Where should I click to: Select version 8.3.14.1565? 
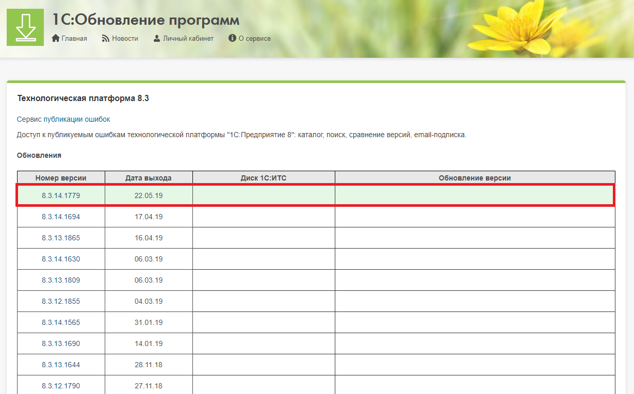61,322
